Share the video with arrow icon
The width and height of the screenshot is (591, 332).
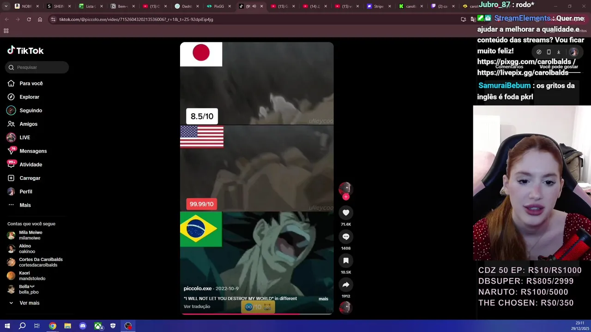[346, 285]
